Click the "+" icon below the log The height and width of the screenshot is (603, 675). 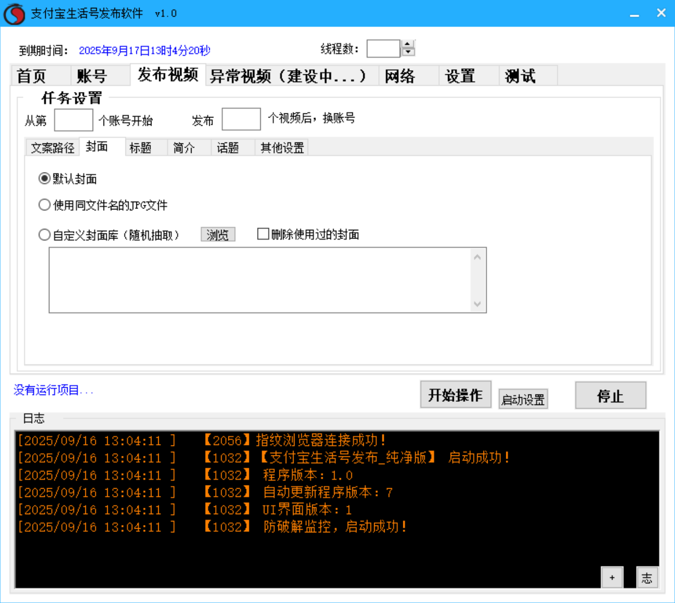coord(613,577)
